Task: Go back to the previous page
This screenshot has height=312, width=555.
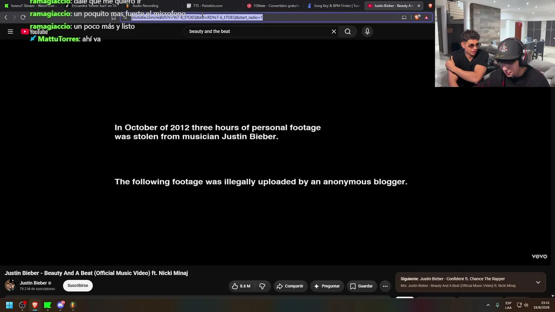Action: (6, 17)
